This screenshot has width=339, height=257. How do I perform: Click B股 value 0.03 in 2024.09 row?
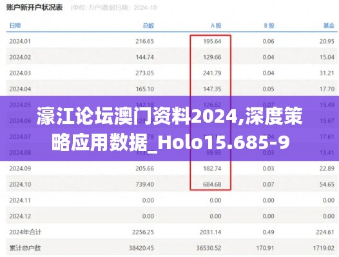(x=268, y=168)
